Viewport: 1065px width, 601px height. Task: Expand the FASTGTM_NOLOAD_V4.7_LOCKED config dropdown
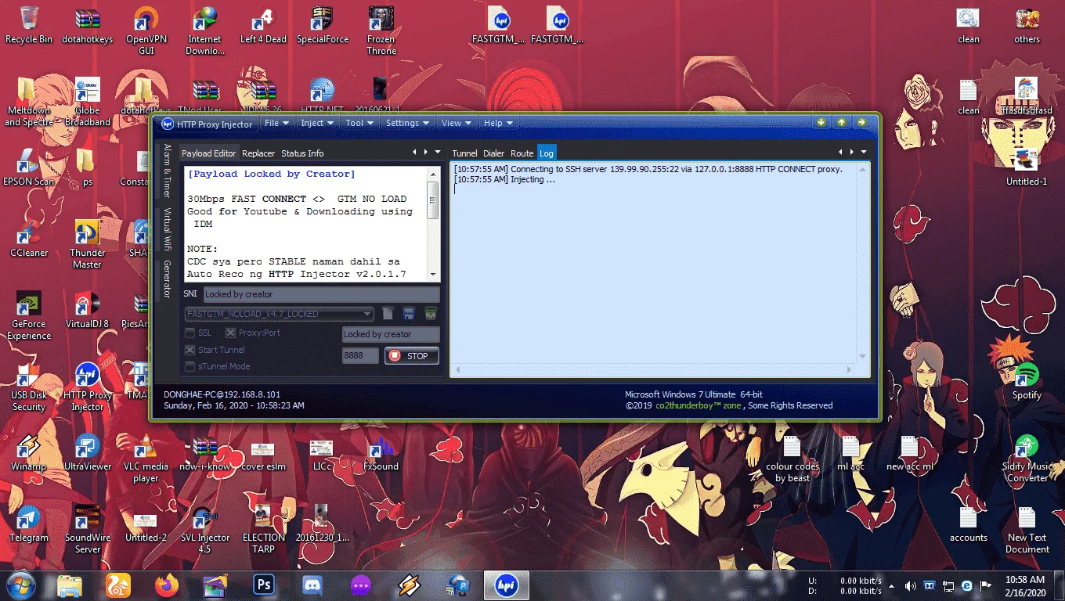click(x=367, y=314)
